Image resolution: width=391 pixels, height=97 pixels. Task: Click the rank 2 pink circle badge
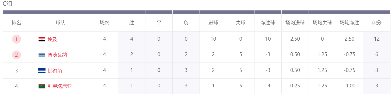[16, 55]
